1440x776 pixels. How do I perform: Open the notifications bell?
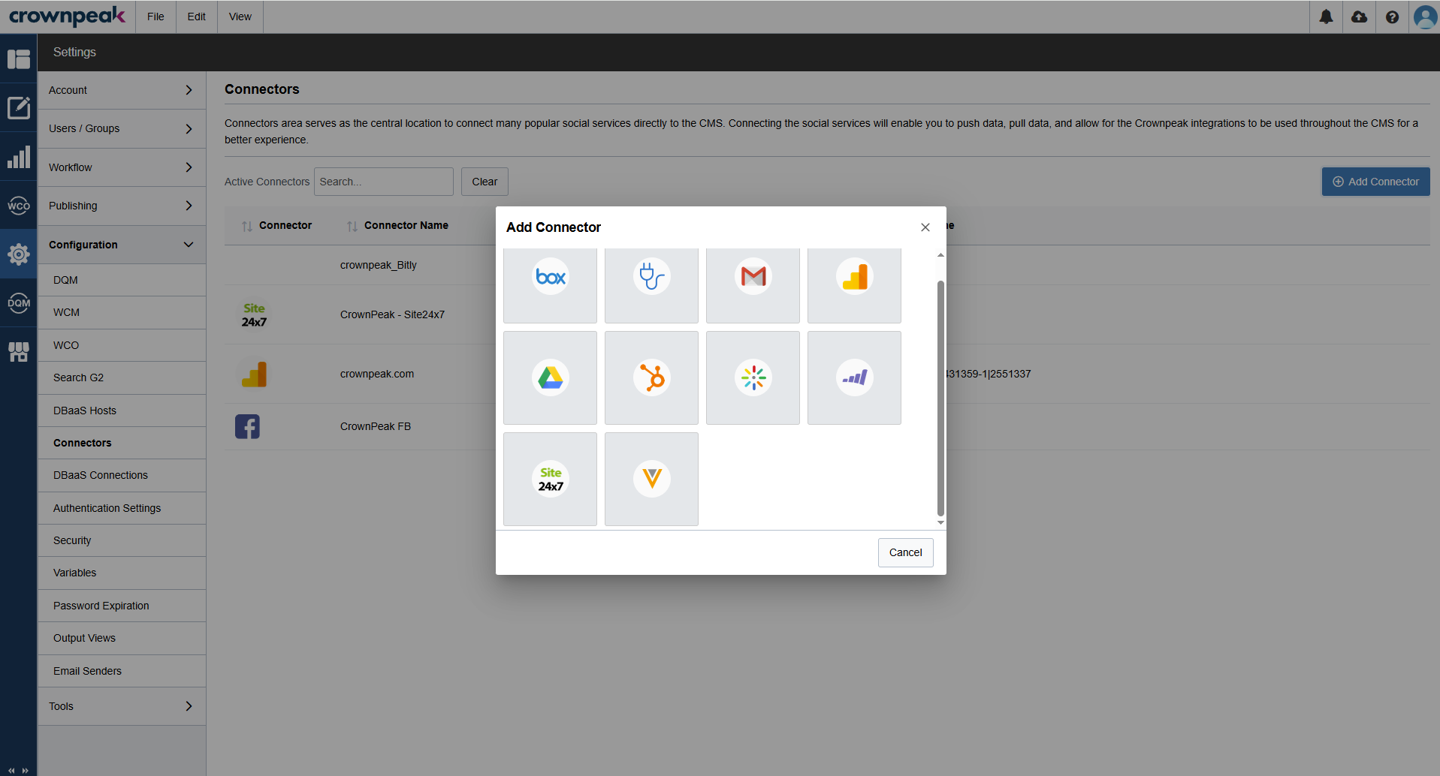(1326, 17)
